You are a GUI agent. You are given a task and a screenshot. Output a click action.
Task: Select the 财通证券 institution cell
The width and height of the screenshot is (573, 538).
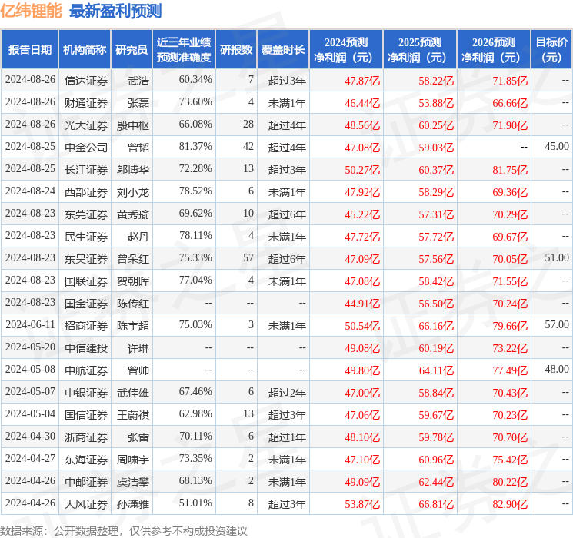(x=86, y=103)
